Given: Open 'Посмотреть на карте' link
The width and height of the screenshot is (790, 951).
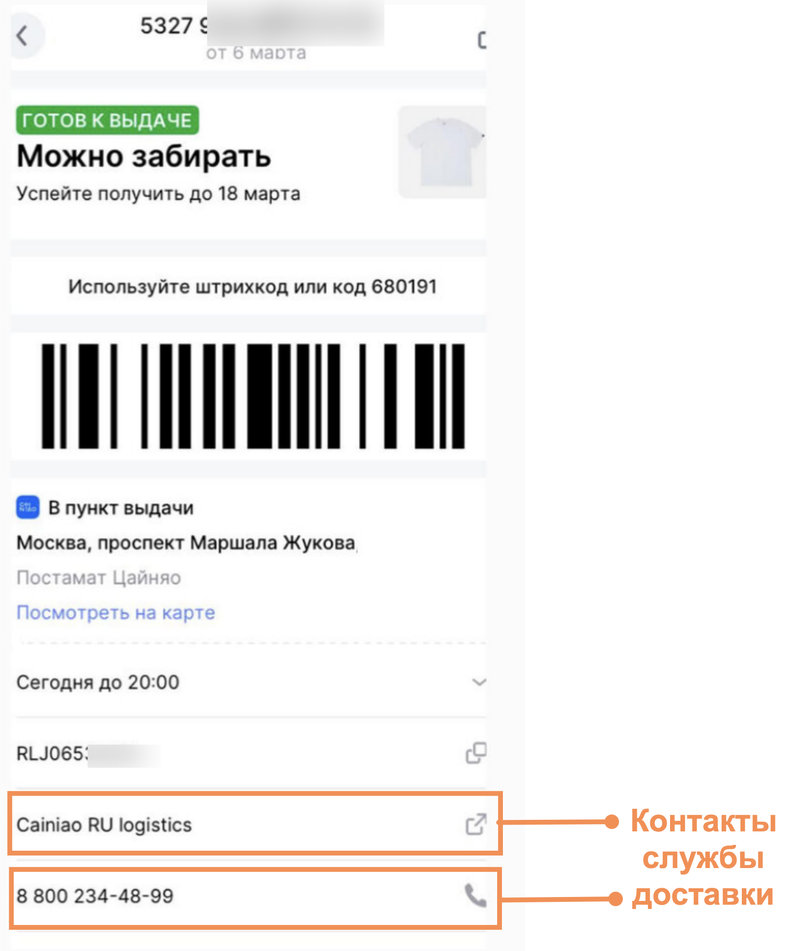Looking at the screenshot, I should 116,612.
